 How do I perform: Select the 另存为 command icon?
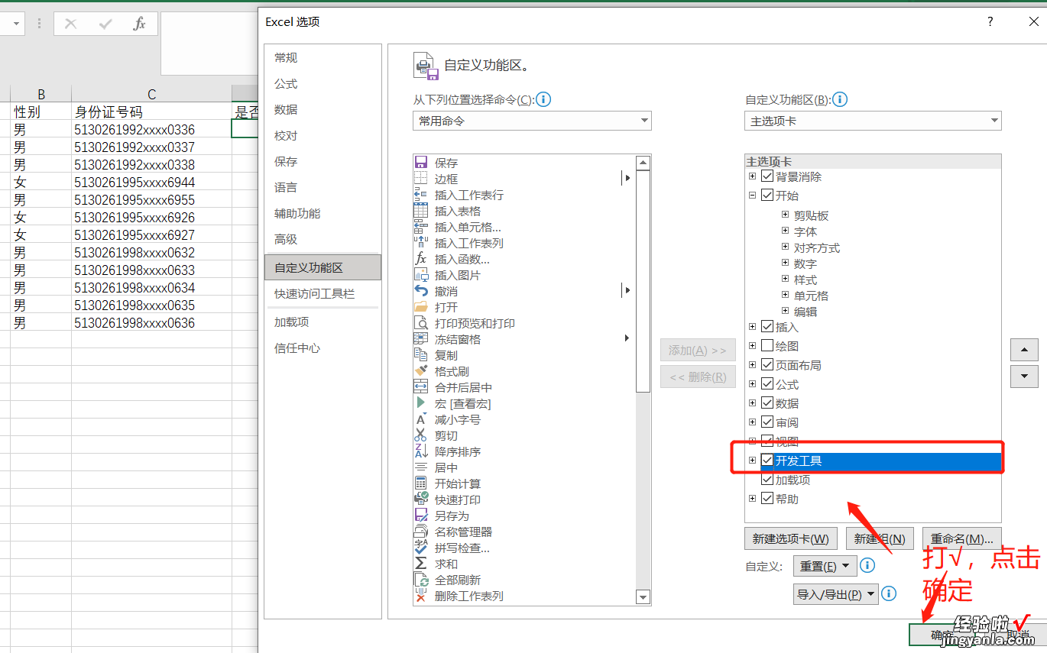420,516
